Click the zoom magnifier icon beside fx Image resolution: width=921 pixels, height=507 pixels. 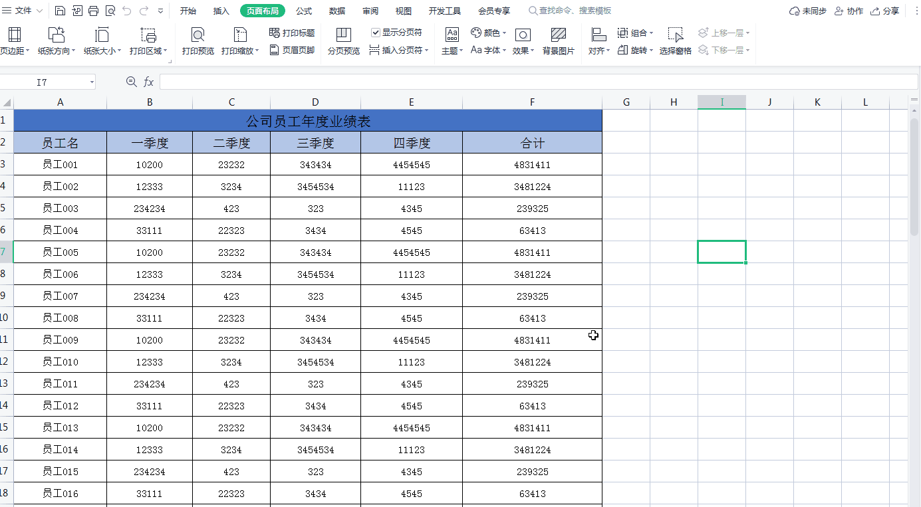(x=131, y=82)
